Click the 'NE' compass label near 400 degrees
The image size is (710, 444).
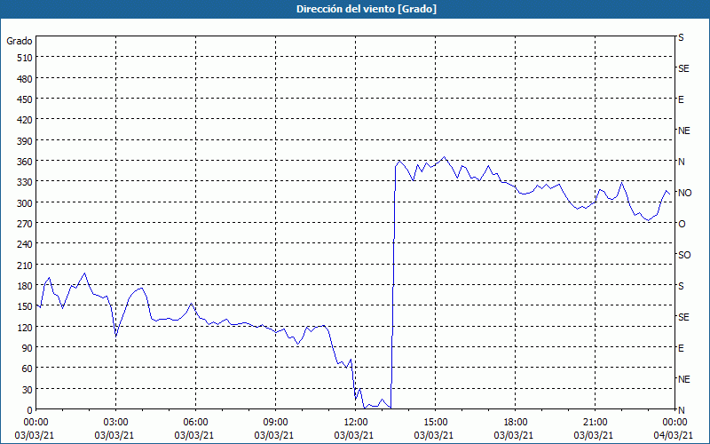click(x=684, y=131)
